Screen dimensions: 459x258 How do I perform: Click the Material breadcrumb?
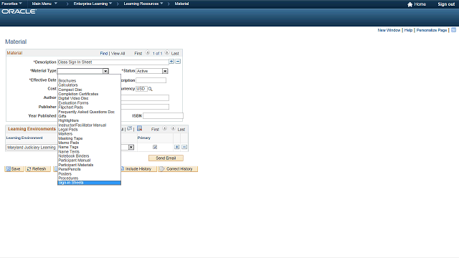coord(181,4)
